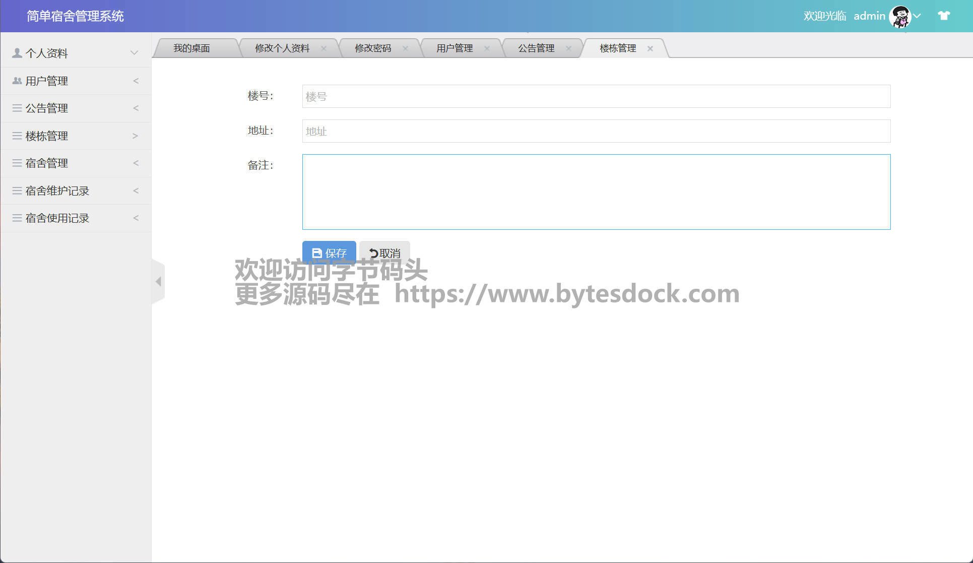Open the admin dropdown arrow
The image size is (973, 563).
(918, 16)
